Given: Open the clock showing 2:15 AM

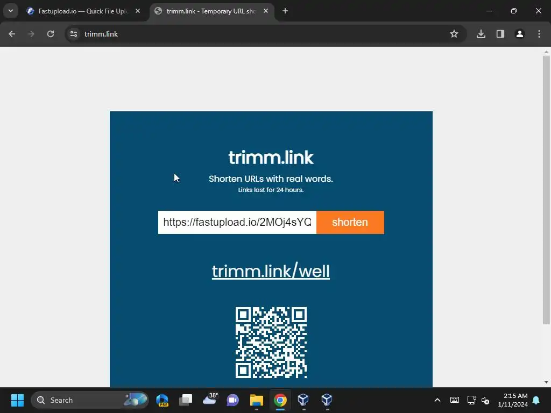Looking at the screenshot, I should pos(513,400).
